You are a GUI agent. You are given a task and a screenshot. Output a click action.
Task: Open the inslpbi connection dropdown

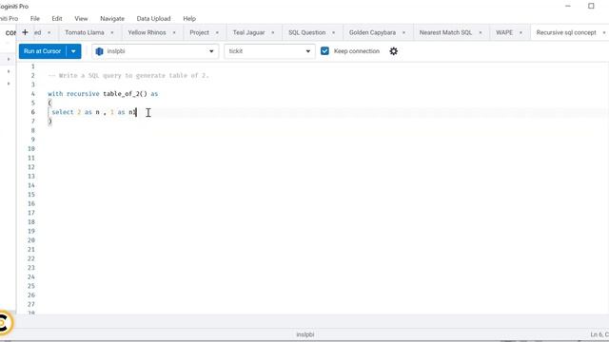[155, 51]
